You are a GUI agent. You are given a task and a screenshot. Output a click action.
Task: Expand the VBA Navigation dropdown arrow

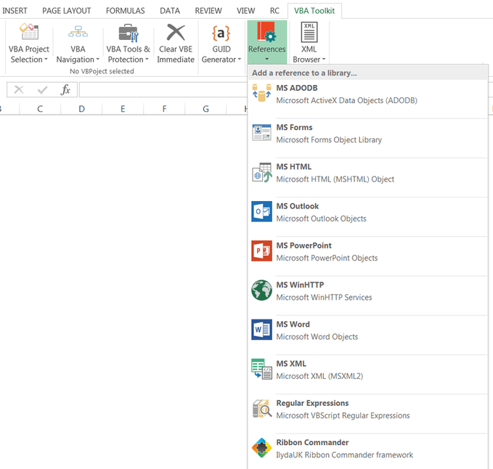(97, 60)
